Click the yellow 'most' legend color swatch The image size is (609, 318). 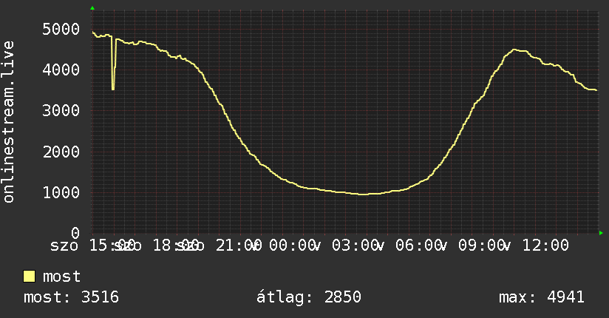(29, 277)
